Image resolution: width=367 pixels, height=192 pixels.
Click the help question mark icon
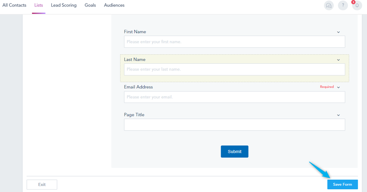coord(343,6)
